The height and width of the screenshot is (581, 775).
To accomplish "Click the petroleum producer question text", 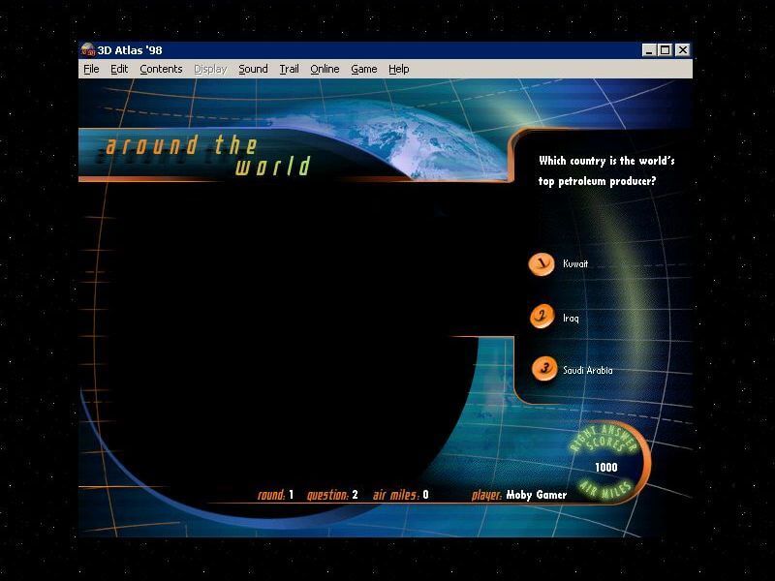I will (x=606, y=171).
